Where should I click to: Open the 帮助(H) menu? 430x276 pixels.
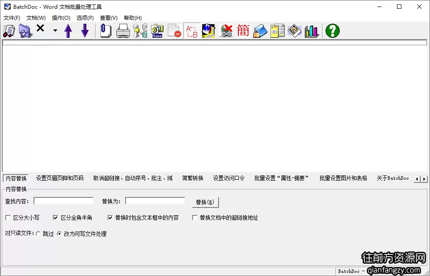point(133,18)
